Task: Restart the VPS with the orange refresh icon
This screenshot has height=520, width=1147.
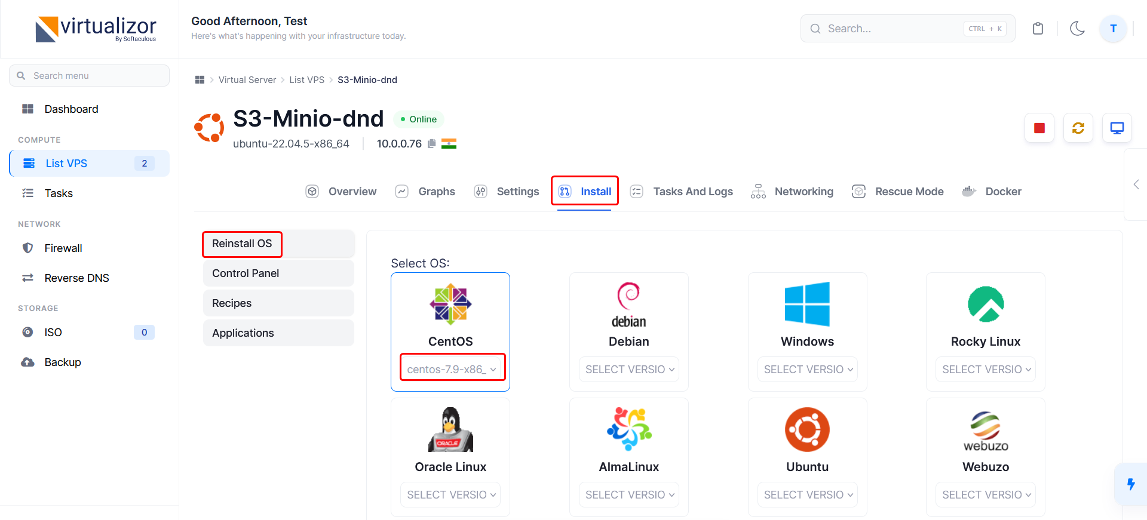Action: pos(1078,128)
